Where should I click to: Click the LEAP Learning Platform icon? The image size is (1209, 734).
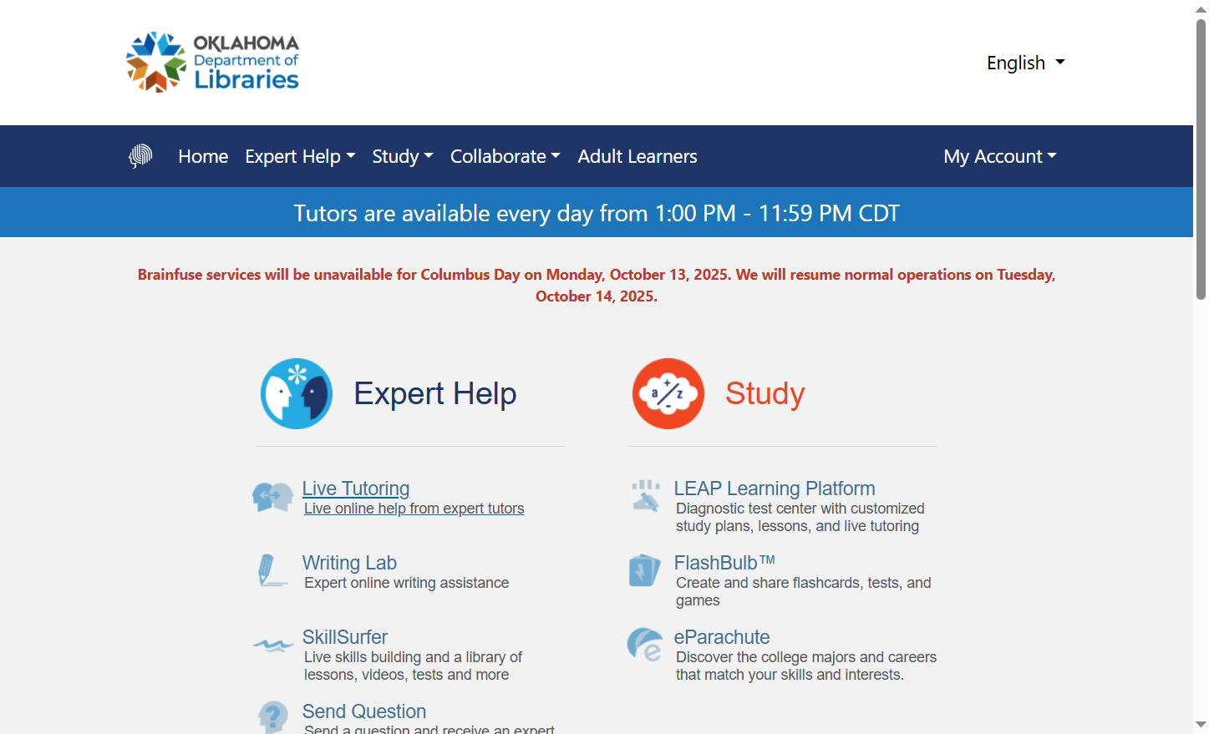click(x=645, y=496)
